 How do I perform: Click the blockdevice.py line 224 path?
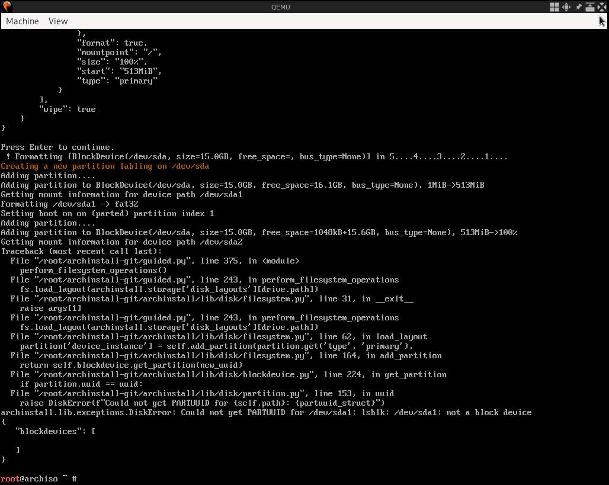pyautogui.click(x=228, y=374)
